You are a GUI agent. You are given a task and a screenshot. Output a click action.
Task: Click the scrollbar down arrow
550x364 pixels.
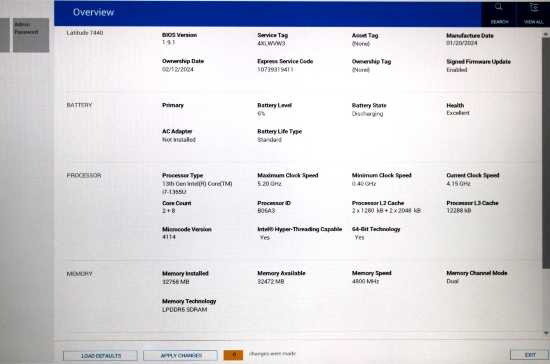tap(546, 333)
